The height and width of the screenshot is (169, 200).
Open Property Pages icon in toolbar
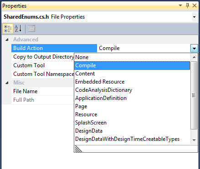[31, 29]
